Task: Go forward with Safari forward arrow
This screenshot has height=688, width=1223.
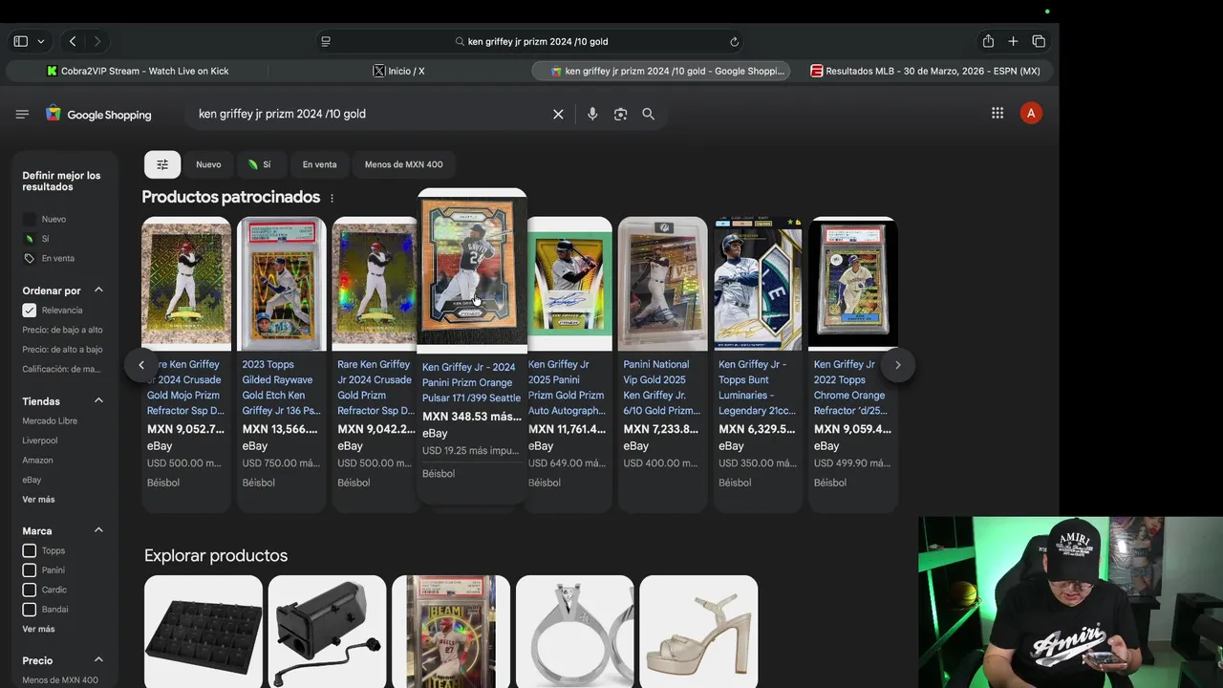Action: click(97, 41)
